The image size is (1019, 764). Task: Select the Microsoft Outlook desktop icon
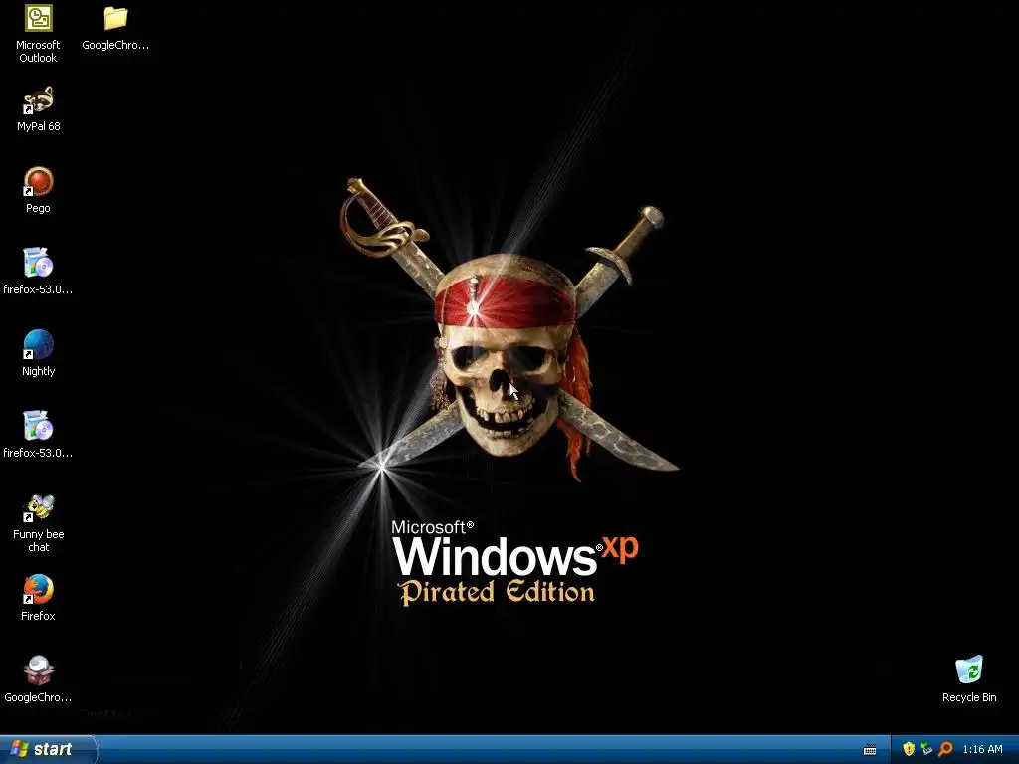(x=38, y=18)
